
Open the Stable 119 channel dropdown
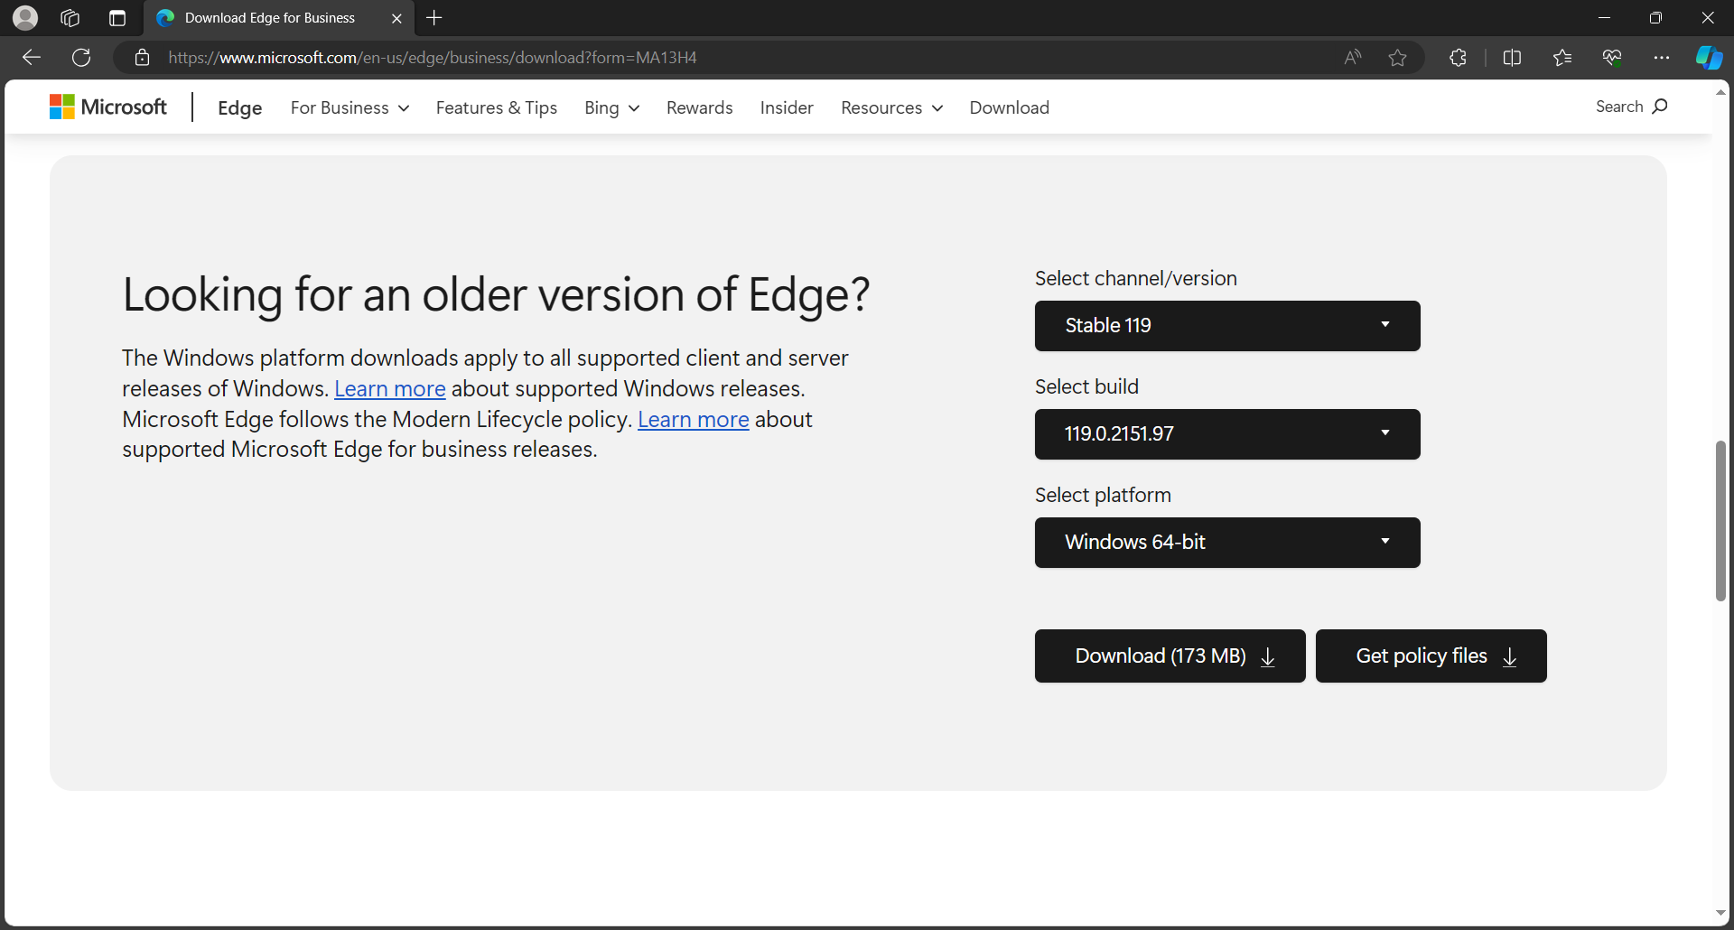1226,325
